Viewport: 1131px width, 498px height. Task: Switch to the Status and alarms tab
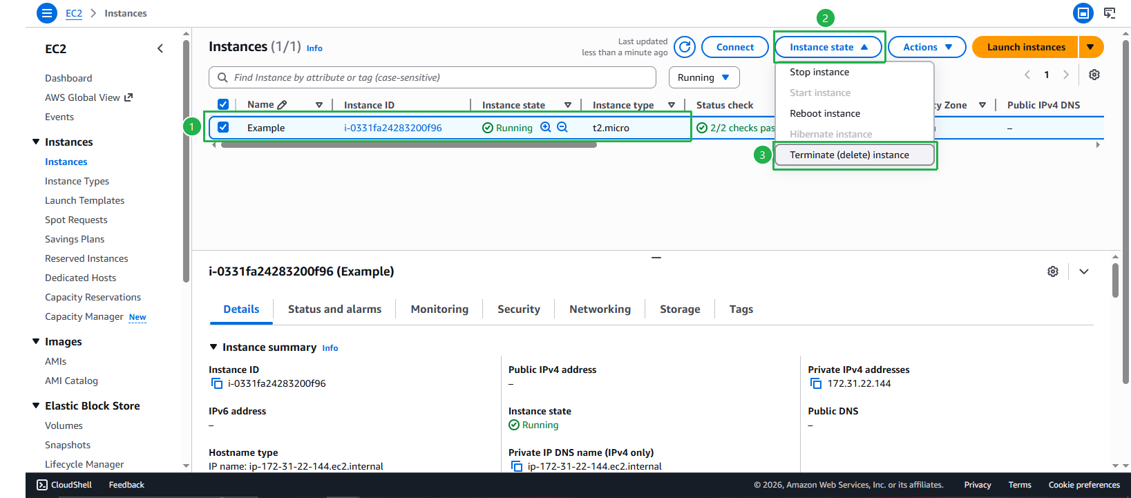coord(334,309)
